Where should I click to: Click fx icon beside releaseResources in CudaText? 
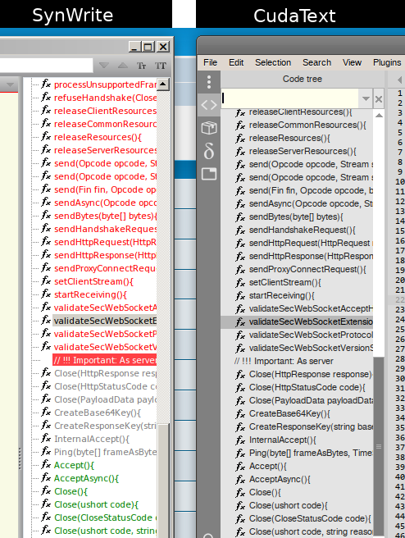[x=240, y=139]
